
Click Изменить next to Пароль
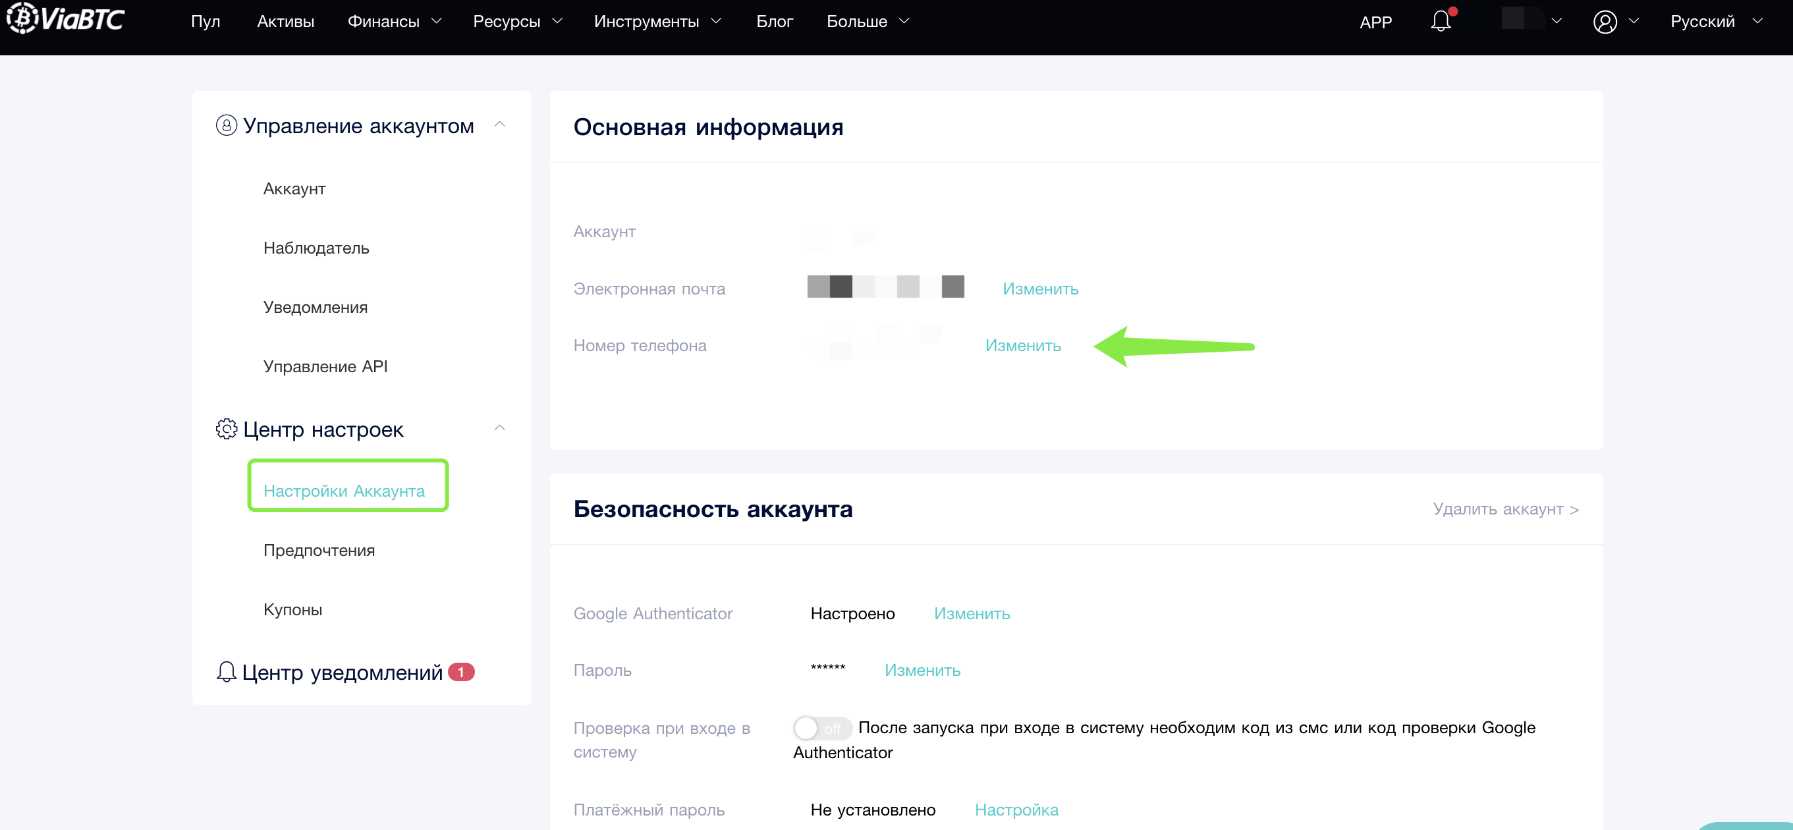pyautogui.click(x=922, y=670)
